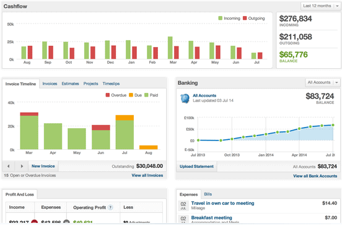The width and height of the screenshot is (342, 226).
Task: Select the Invoice Timeline tab
Action: point(20,84)
